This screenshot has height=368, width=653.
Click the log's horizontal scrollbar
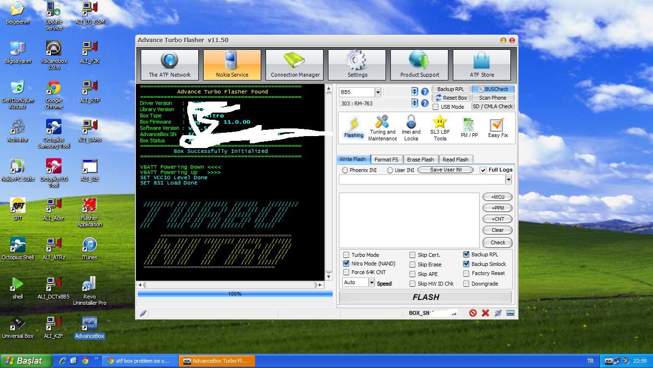click(x=231, y=285)
